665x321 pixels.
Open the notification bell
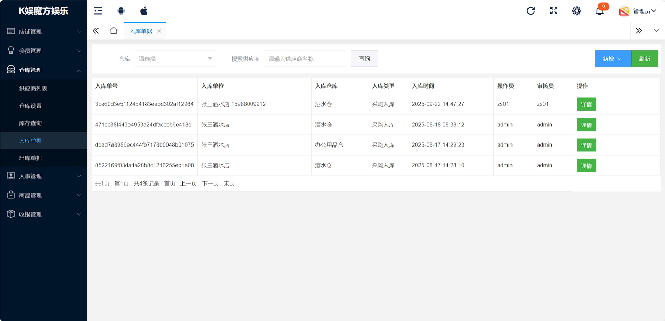(x=600, y=11)
